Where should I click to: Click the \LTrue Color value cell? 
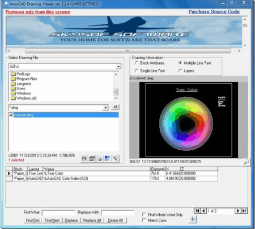pos(96,173)
